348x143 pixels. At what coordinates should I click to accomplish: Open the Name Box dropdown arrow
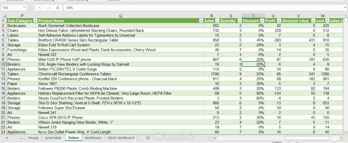pyautogui.click(x=24, y=8)
